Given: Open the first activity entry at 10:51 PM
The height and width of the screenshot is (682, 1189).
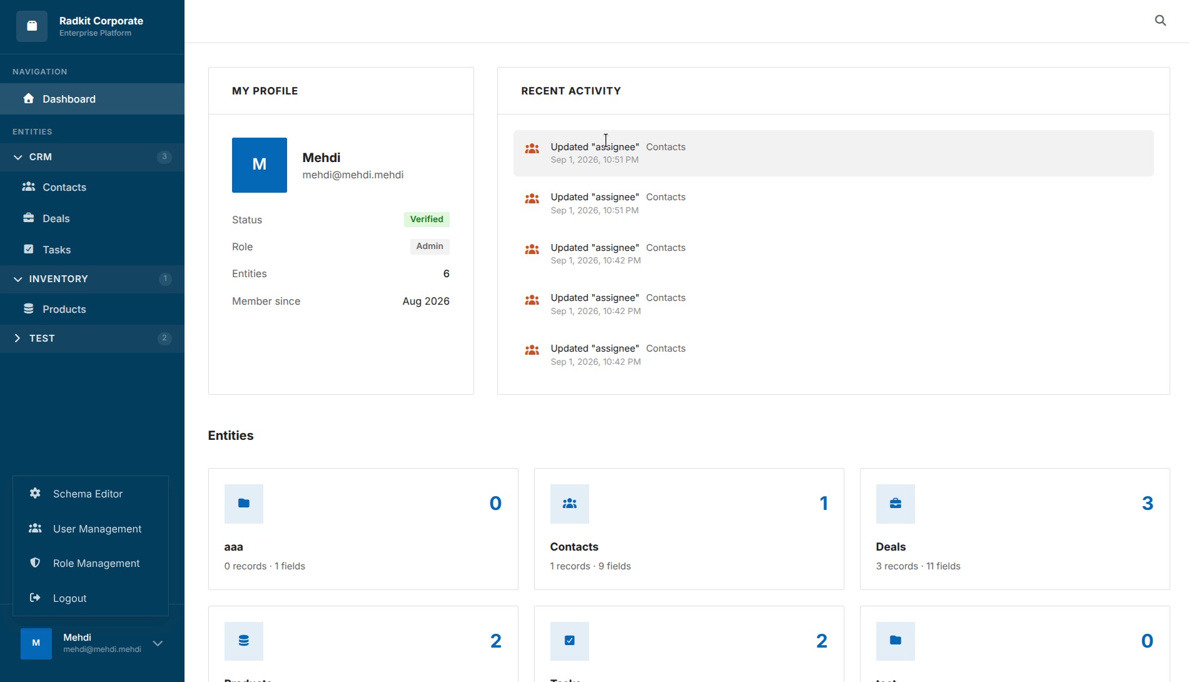Looking at the screenshot, I should [833, 153].
